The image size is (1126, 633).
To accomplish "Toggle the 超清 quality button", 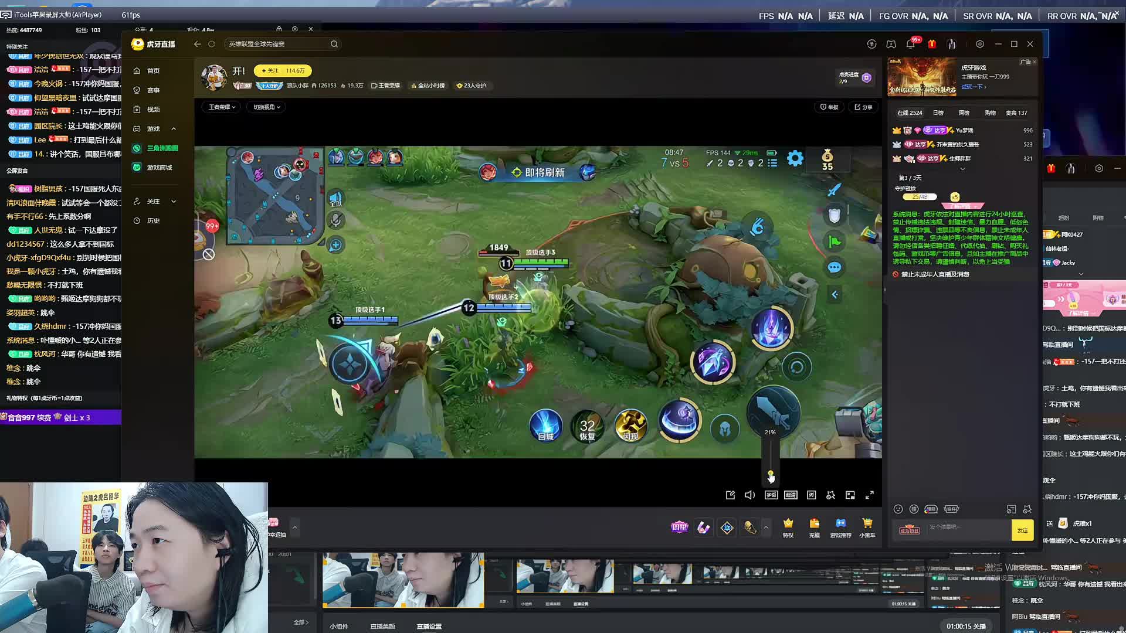I will (x=791, y=495).
